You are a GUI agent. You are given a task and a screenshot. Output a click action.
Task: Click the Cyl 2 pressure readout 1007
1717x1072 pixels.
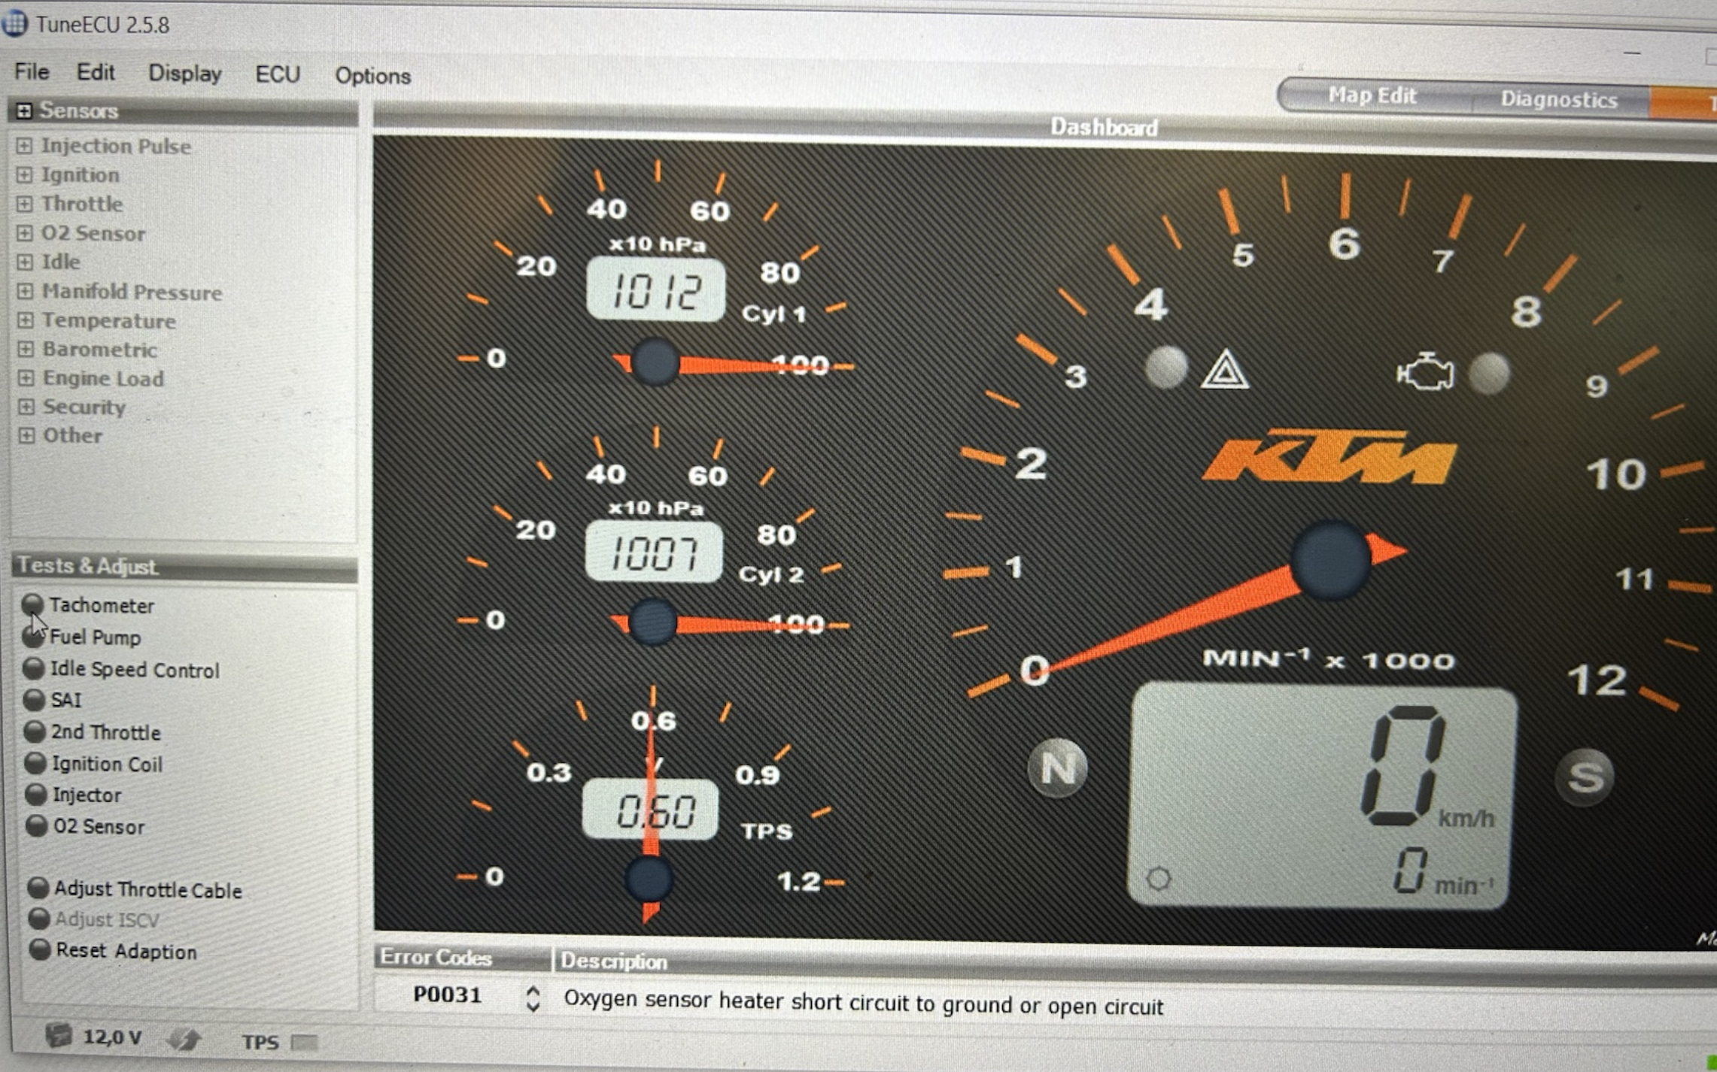coord(654,552)
